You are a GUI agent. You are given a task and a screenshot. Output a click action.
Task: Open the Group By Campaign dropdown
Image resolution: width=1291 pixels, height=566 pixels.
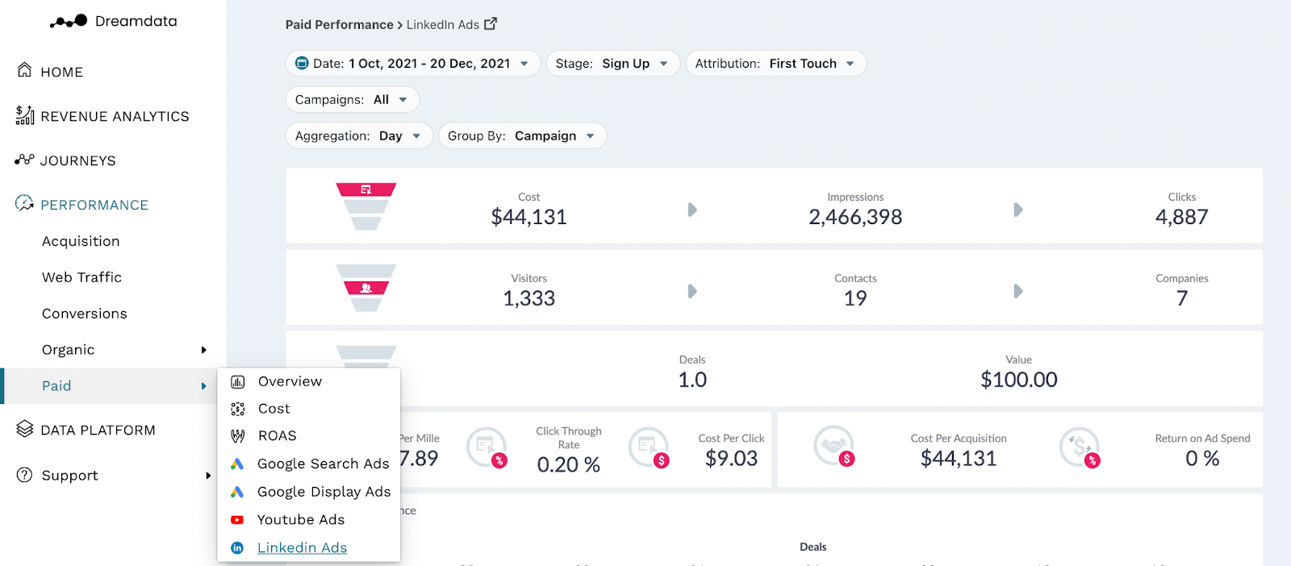[x=523, y=135]
